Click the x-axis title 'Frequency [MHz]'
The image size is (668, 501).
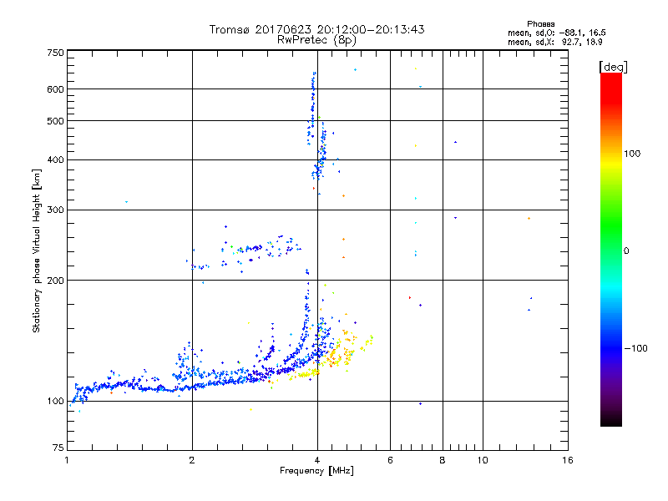coord(316,471)
